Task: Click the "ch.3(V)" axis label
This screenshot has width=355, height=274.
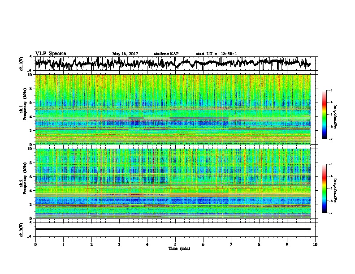Action: coord(22,230)
